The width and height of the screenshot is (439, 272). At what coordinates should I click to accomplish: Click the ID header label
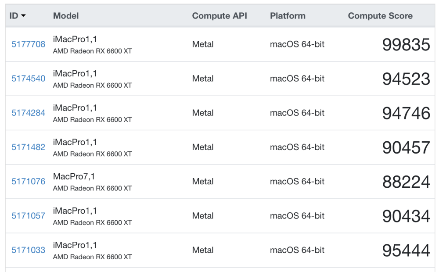pos(14,16)
